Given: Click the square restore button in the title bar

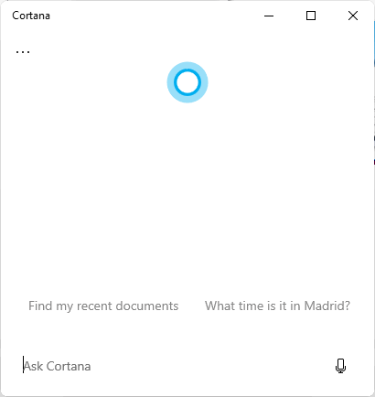Looking at the screenshot, I should click(x=311, y=16).
